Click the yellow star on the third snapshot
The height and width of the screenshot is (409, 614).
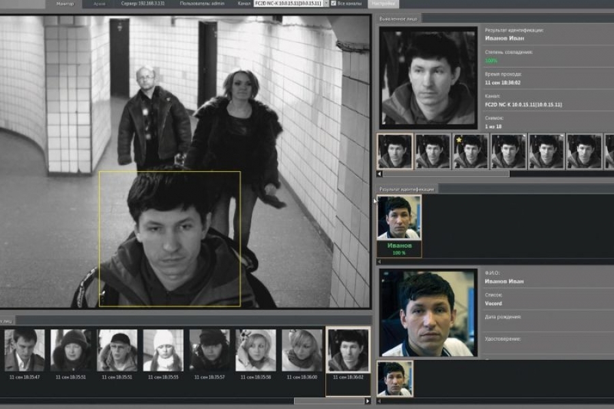click(x=460, y=139)
